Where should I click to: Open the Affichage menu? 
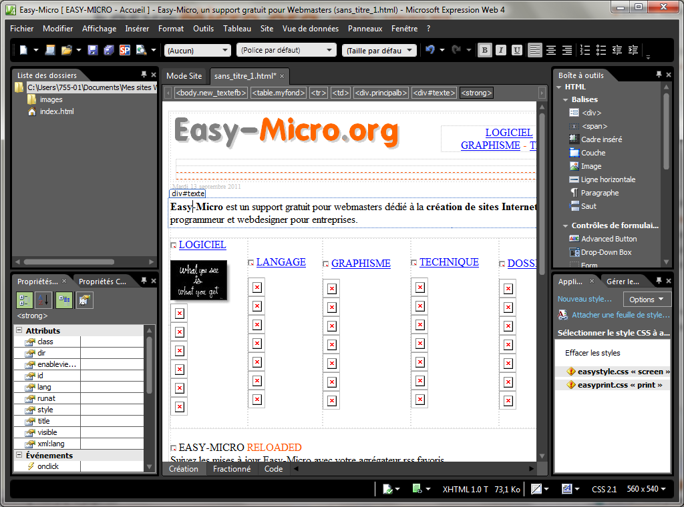99,28
